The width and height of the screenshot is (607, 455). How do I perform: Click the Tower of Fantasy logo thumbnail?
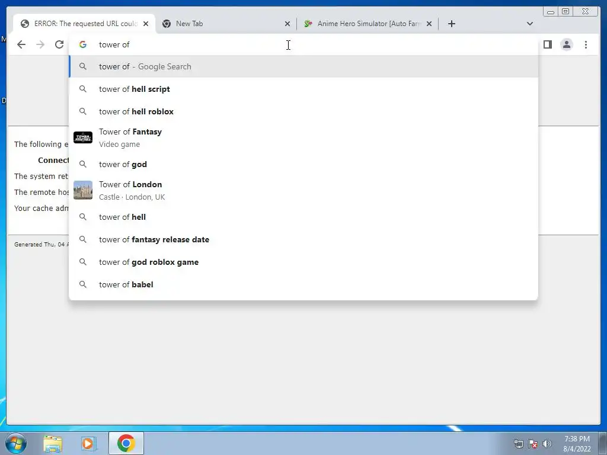pyautogui.click(x=83, y=137)
